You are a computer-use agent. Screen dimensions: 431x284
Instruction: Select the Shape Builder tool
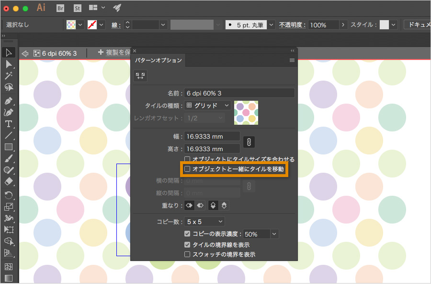(x=9, y=241)
